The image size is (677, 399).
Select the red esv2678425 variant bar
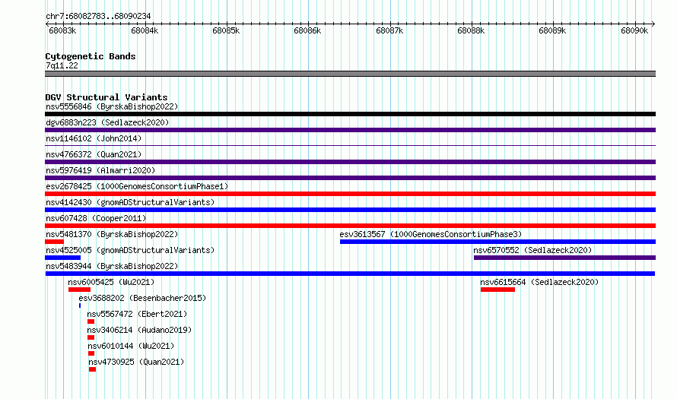[350, 194]
